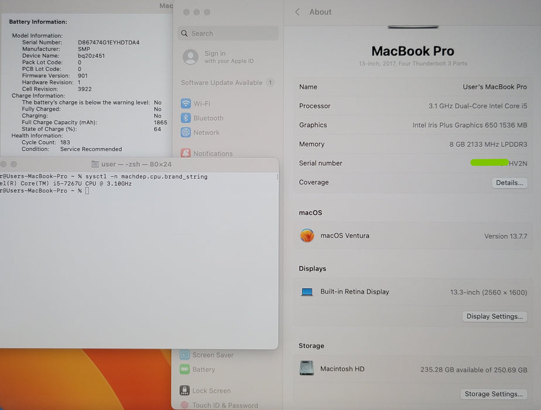Click the i5-7267U CPU output line in Terminal
541x410 pixels.
[x=66, y=183]
